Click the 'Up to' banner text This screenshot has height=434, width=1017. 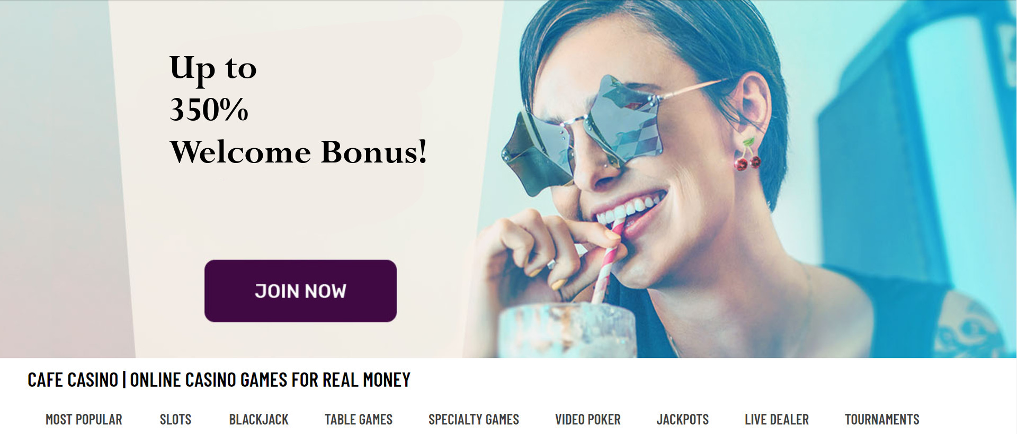point(213,69)
